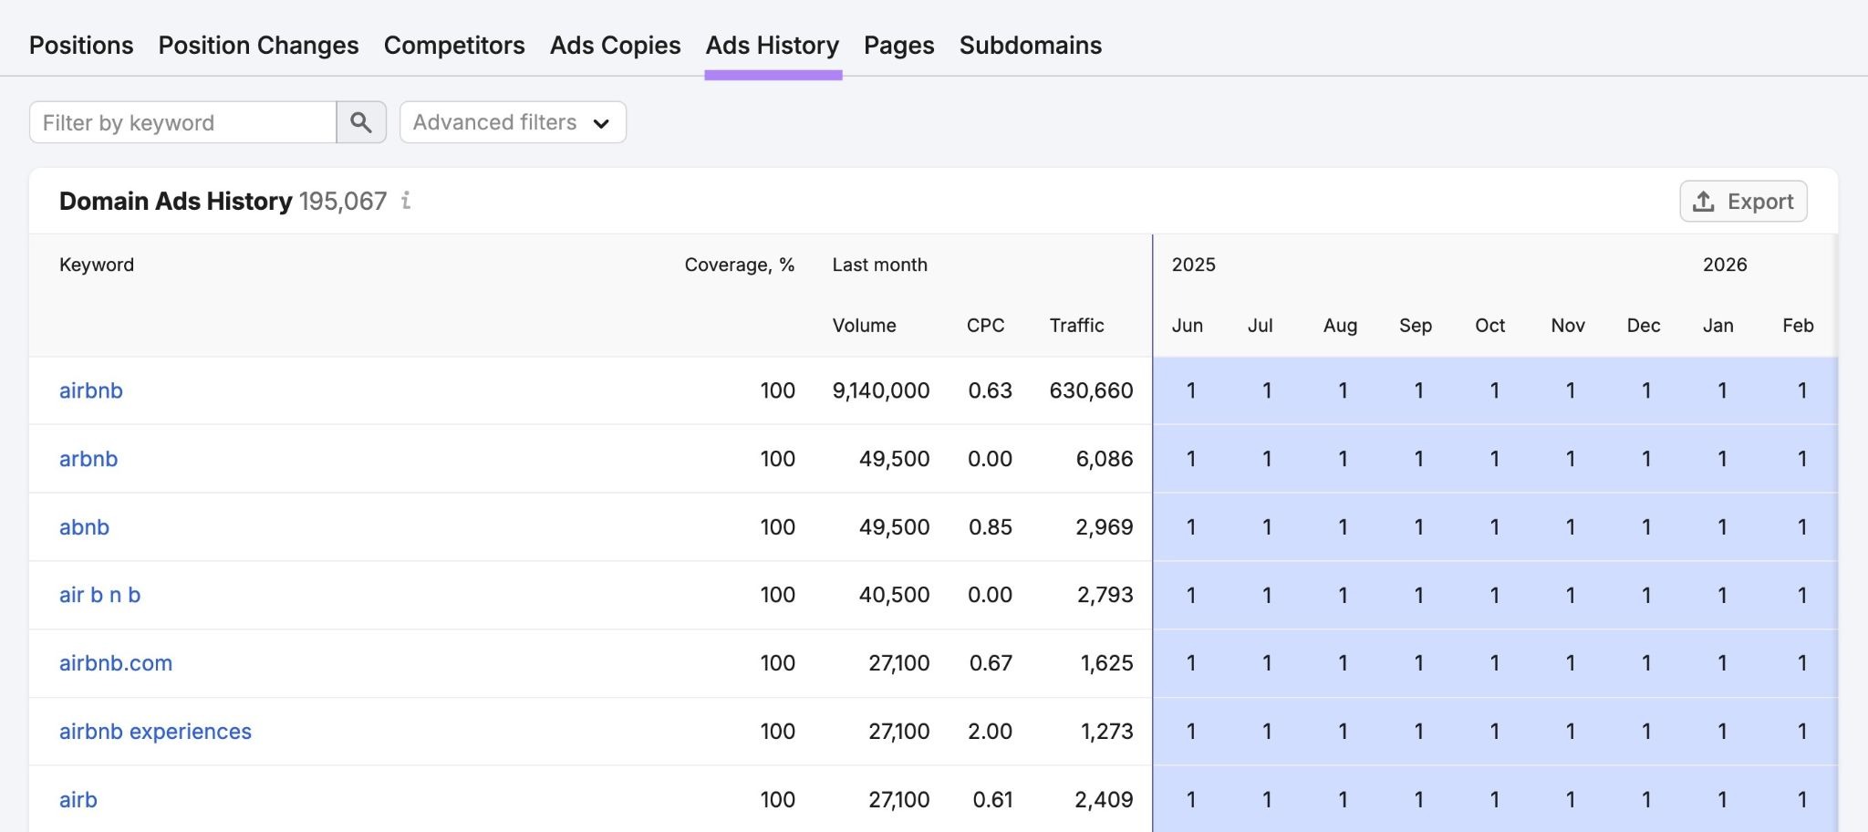The width and height of the screenshot is (1868, 832).
Task: Click the Aug month column header
Action: pyautogui.click(x=1340, y=326)
